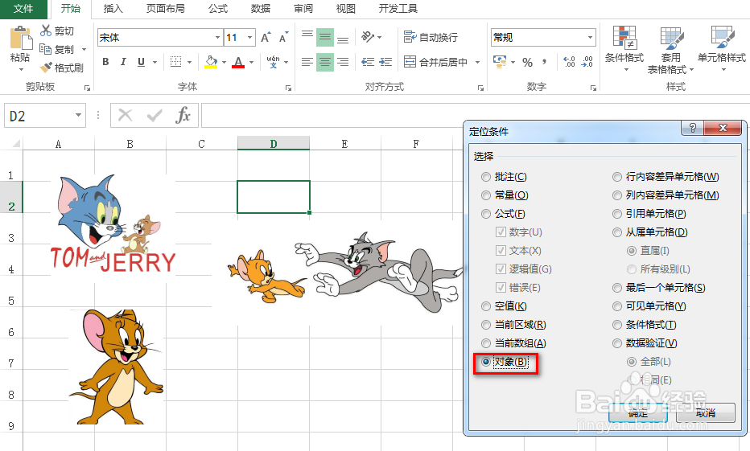Open the 文件 file tab

[23, 9]
